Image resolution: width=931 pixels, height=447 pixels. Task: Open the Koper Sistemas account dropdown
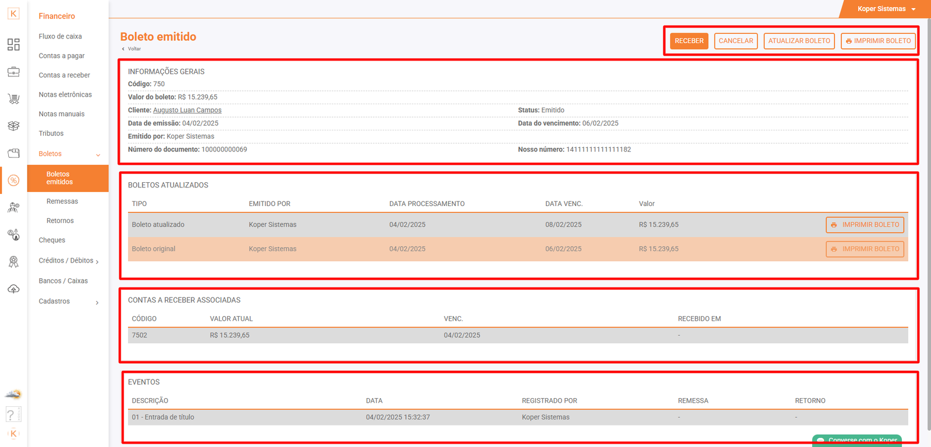[x=886, y=9]
